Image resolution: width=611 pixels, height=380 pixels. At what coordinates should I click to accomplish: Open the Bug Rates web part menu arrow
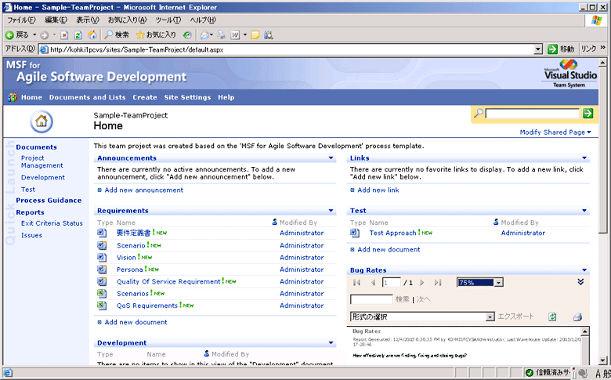coord(584,270)
